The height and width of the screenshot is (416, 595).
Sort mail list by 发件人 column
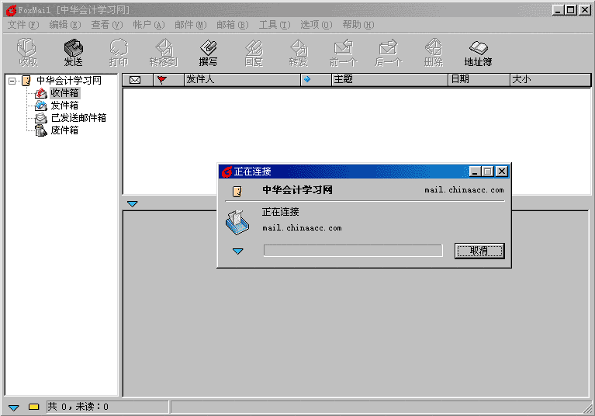pos(242,80)
